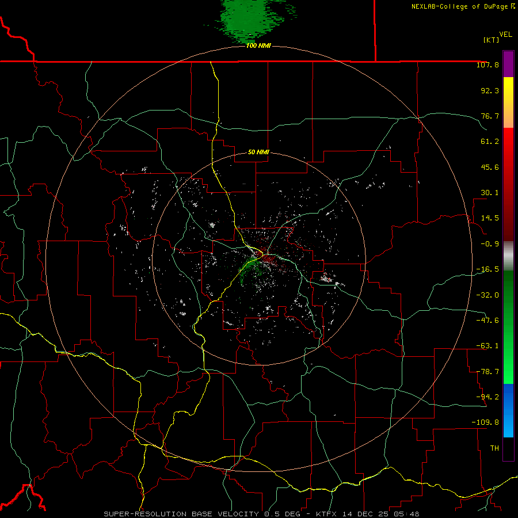Click the VEL legend title
The width and height of the screenshot is (518, 518).
point(505,35)
